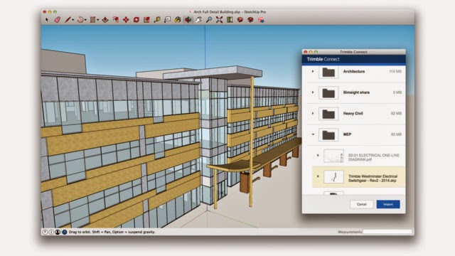The image size is (455, 256).
Task: Pick the Scale tool
Action: pos(146,20)
